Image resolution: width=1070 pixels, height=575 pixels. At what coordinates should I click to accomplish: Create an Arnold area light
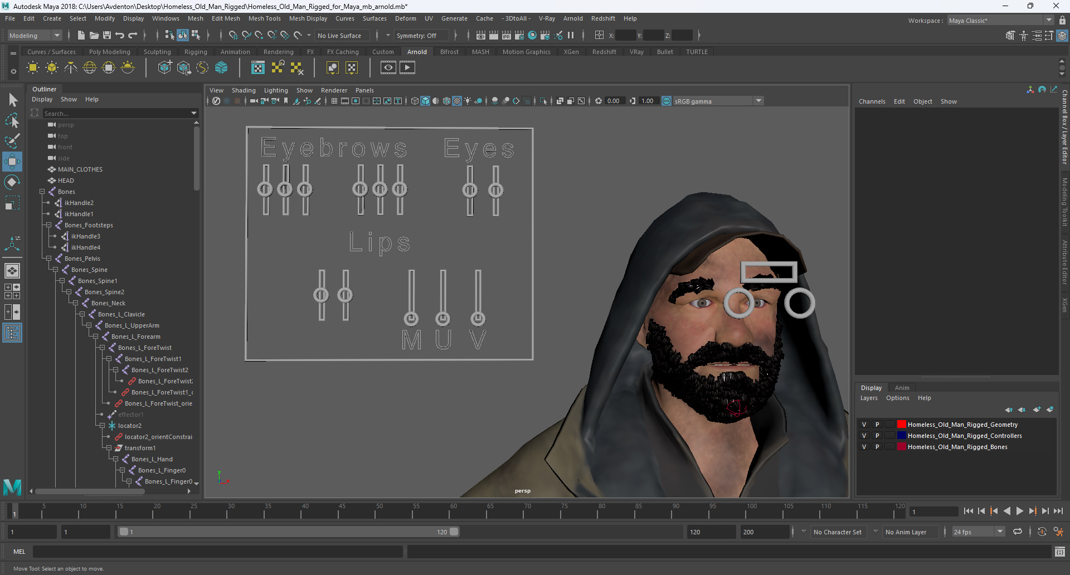coord(33,68)
